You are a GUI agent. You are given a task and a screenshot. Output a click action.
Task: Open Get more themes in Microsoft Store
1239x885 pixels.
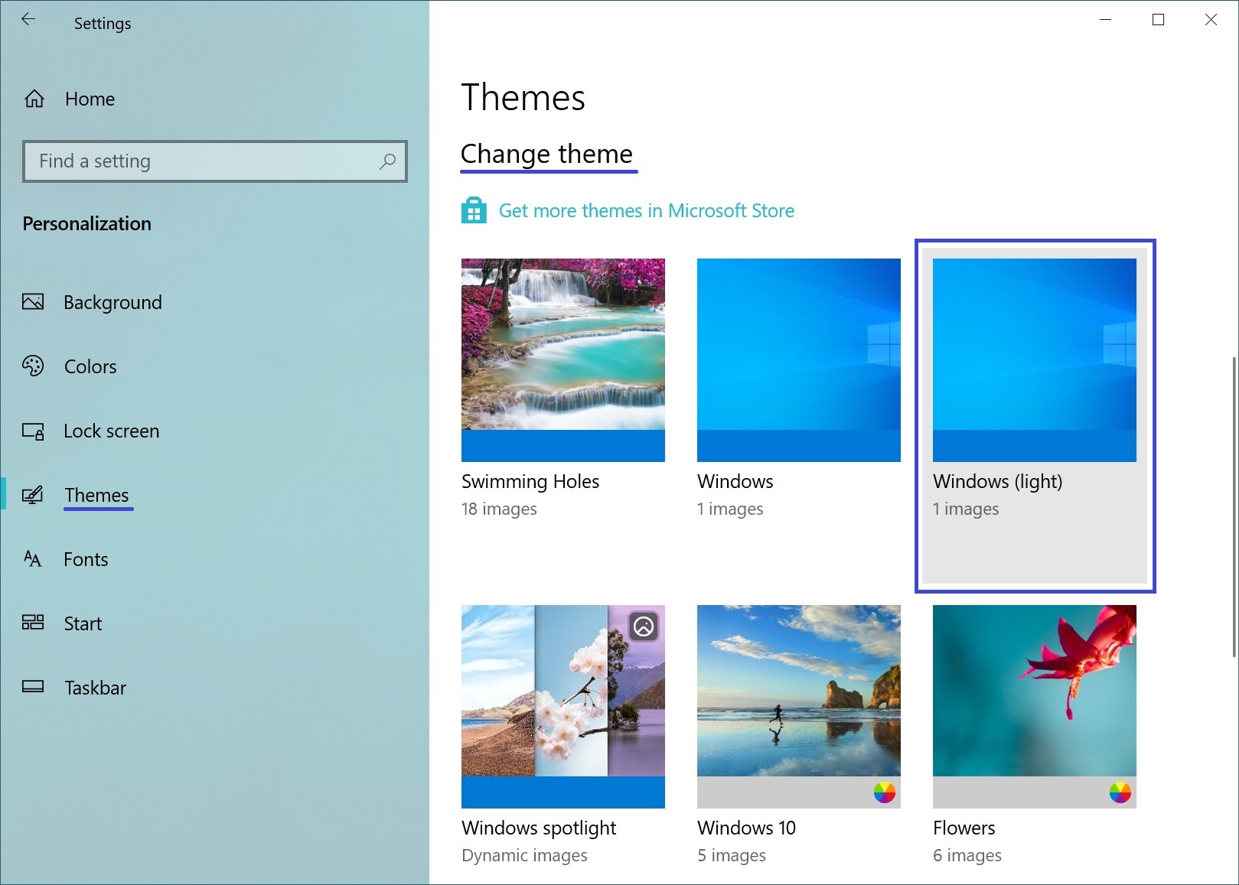[646, 210]
